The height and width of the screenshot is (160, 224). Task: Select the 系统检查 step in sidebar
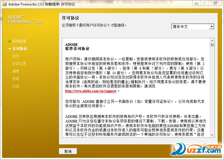pos(19,41)
